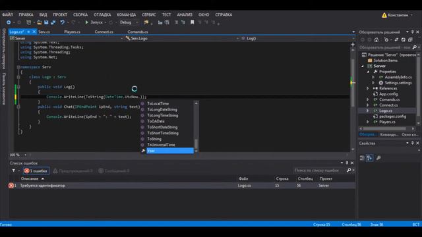
Task: Pin the Logo.cs tab
Action: 28,32
